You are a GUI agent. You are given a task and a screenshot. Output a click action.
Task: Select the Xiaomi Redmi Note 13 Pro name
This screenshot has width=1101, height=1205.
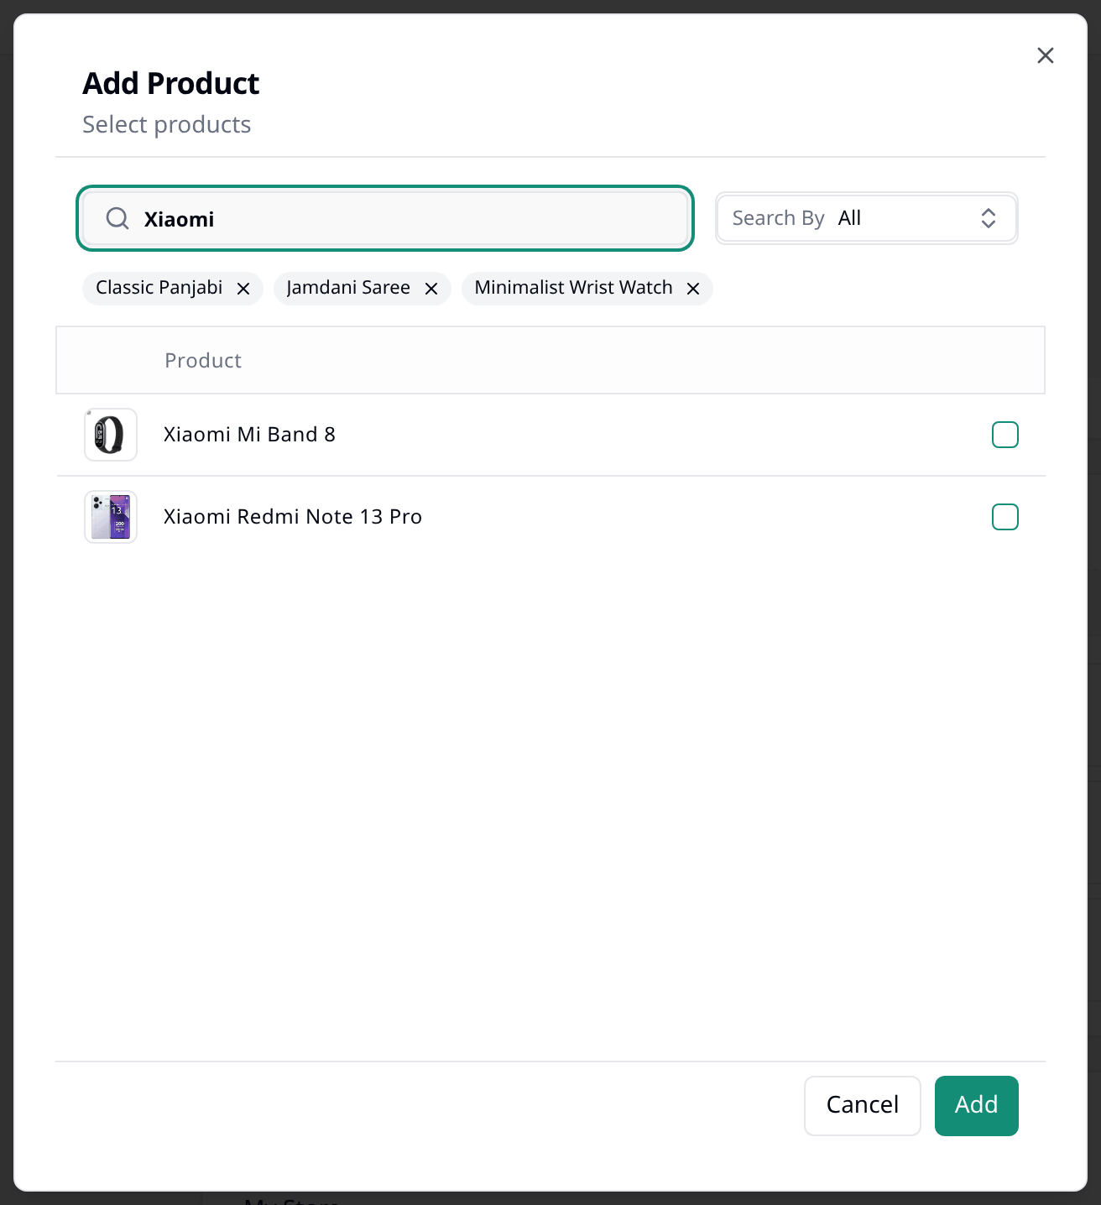293,517
